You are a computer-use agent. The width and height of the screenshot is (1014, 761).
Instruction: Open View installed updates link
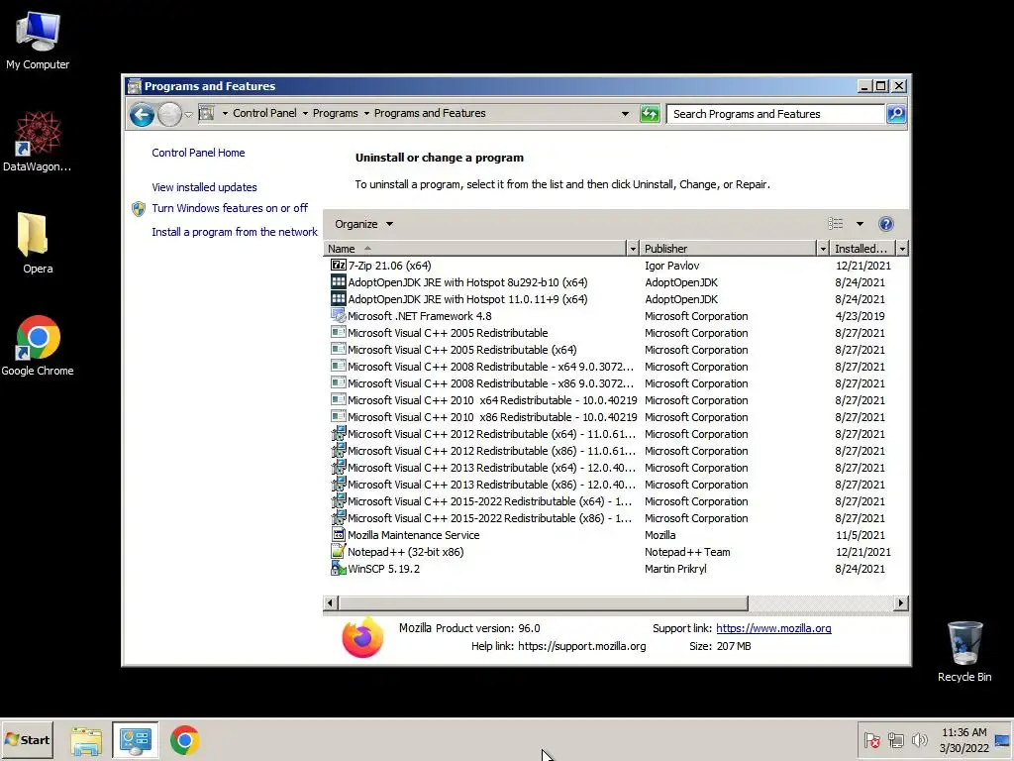pos(204,187)
